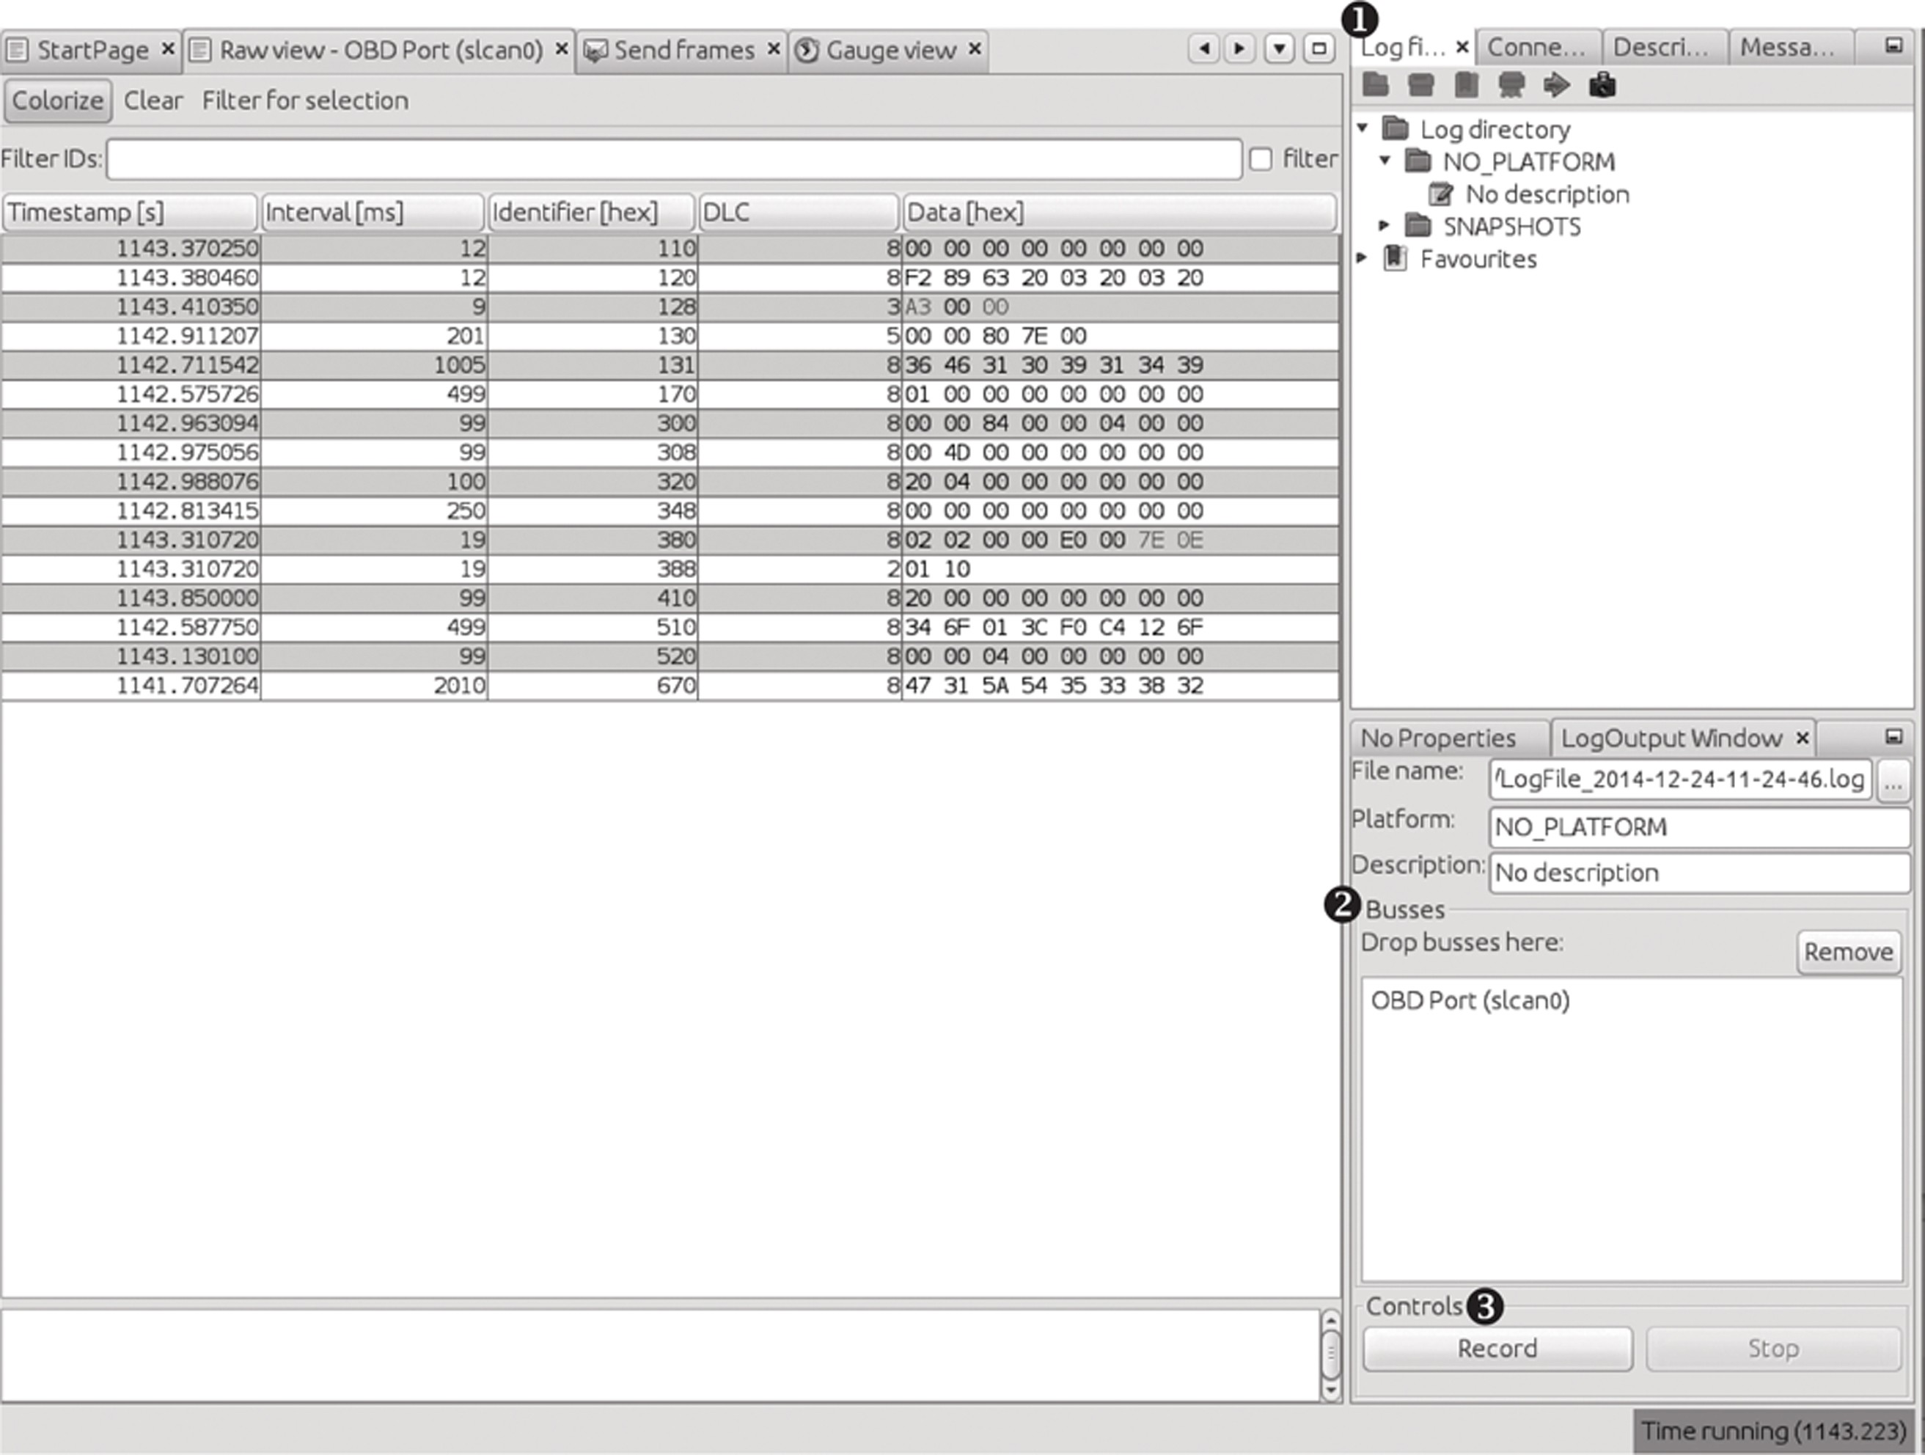This screenshot has height=1455, width=1925.
Task: Close the StartPage tab
Action: (x=168, y=48)
